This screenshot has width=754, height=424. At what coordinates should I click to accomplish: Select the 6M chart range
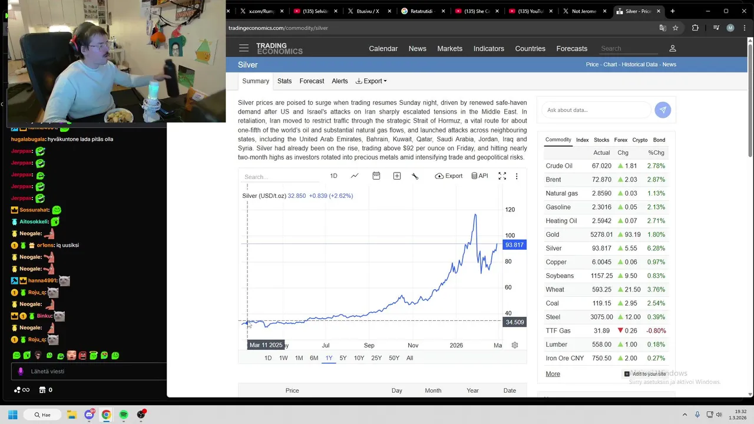314,358
